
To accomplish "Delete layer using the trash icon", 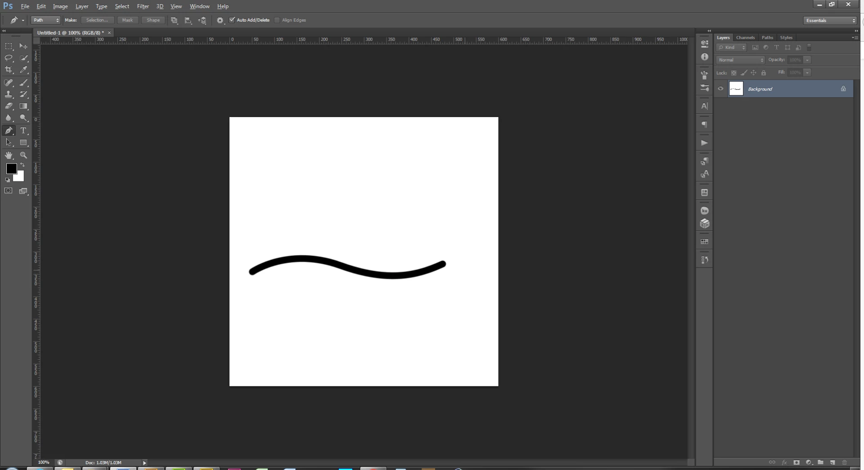I will coord(845,462).
